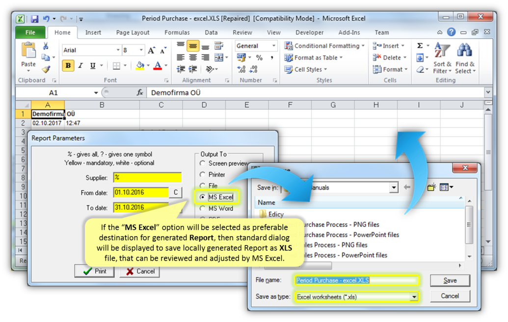This screenshot has height=322, width=508.
Task: Switch to the Insert ribbon tab
Action: (x=93, y=32)
